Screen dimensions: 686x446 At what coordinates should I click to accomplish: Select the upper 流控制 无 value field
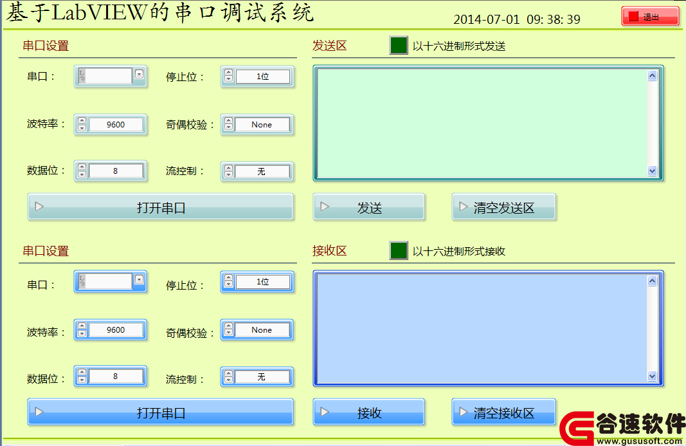[x=262, y=171]
